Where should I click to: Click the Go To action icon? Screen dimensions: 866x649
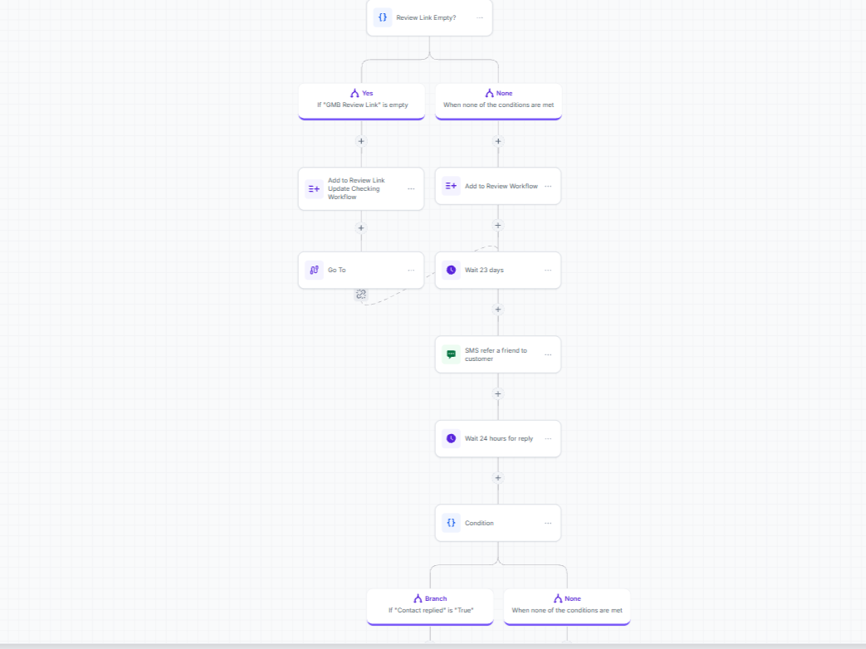[314, 270]
